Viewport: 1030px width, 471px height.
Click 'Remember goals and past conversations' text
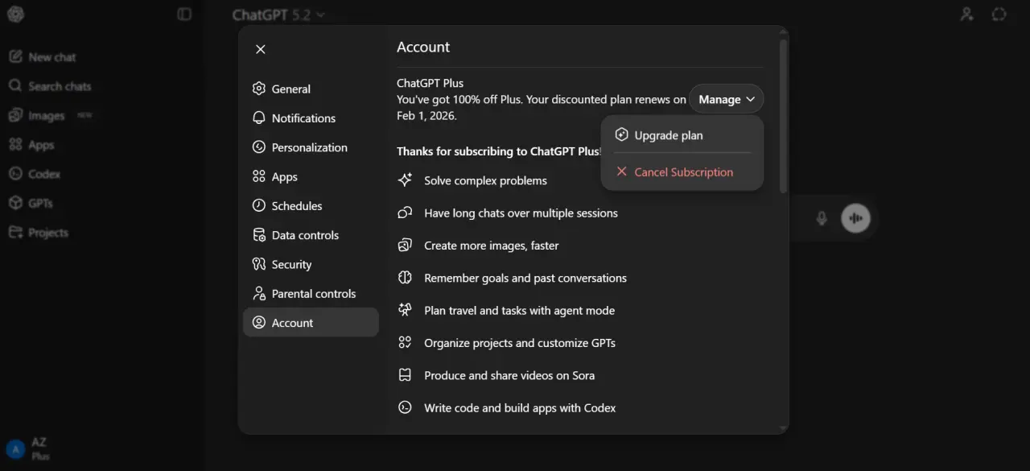click(525, 278)
